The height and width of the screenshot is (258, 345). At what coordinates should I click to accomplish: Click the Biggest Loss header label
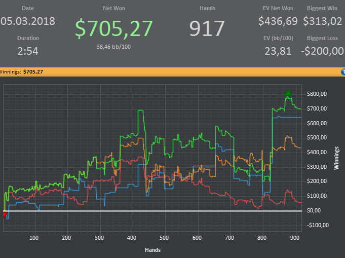pyautogui.click(x=322, y=39)
